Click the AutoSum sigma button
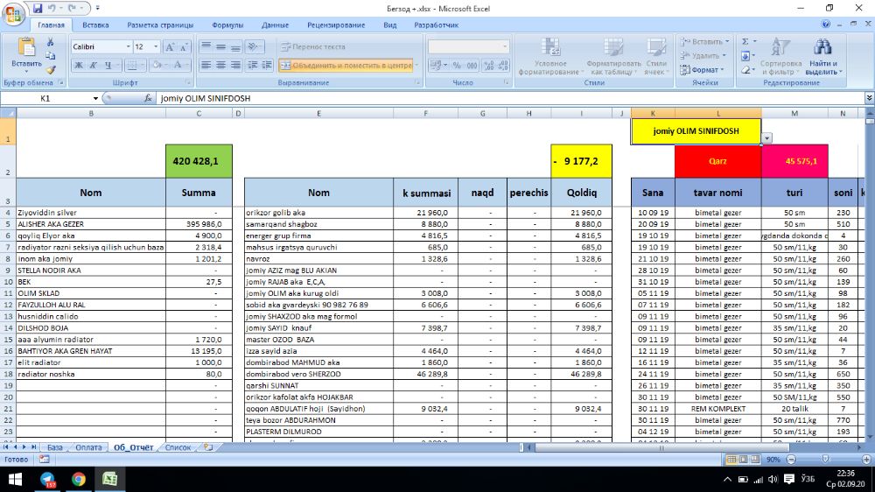875x492 pixels. click(745, 42)
